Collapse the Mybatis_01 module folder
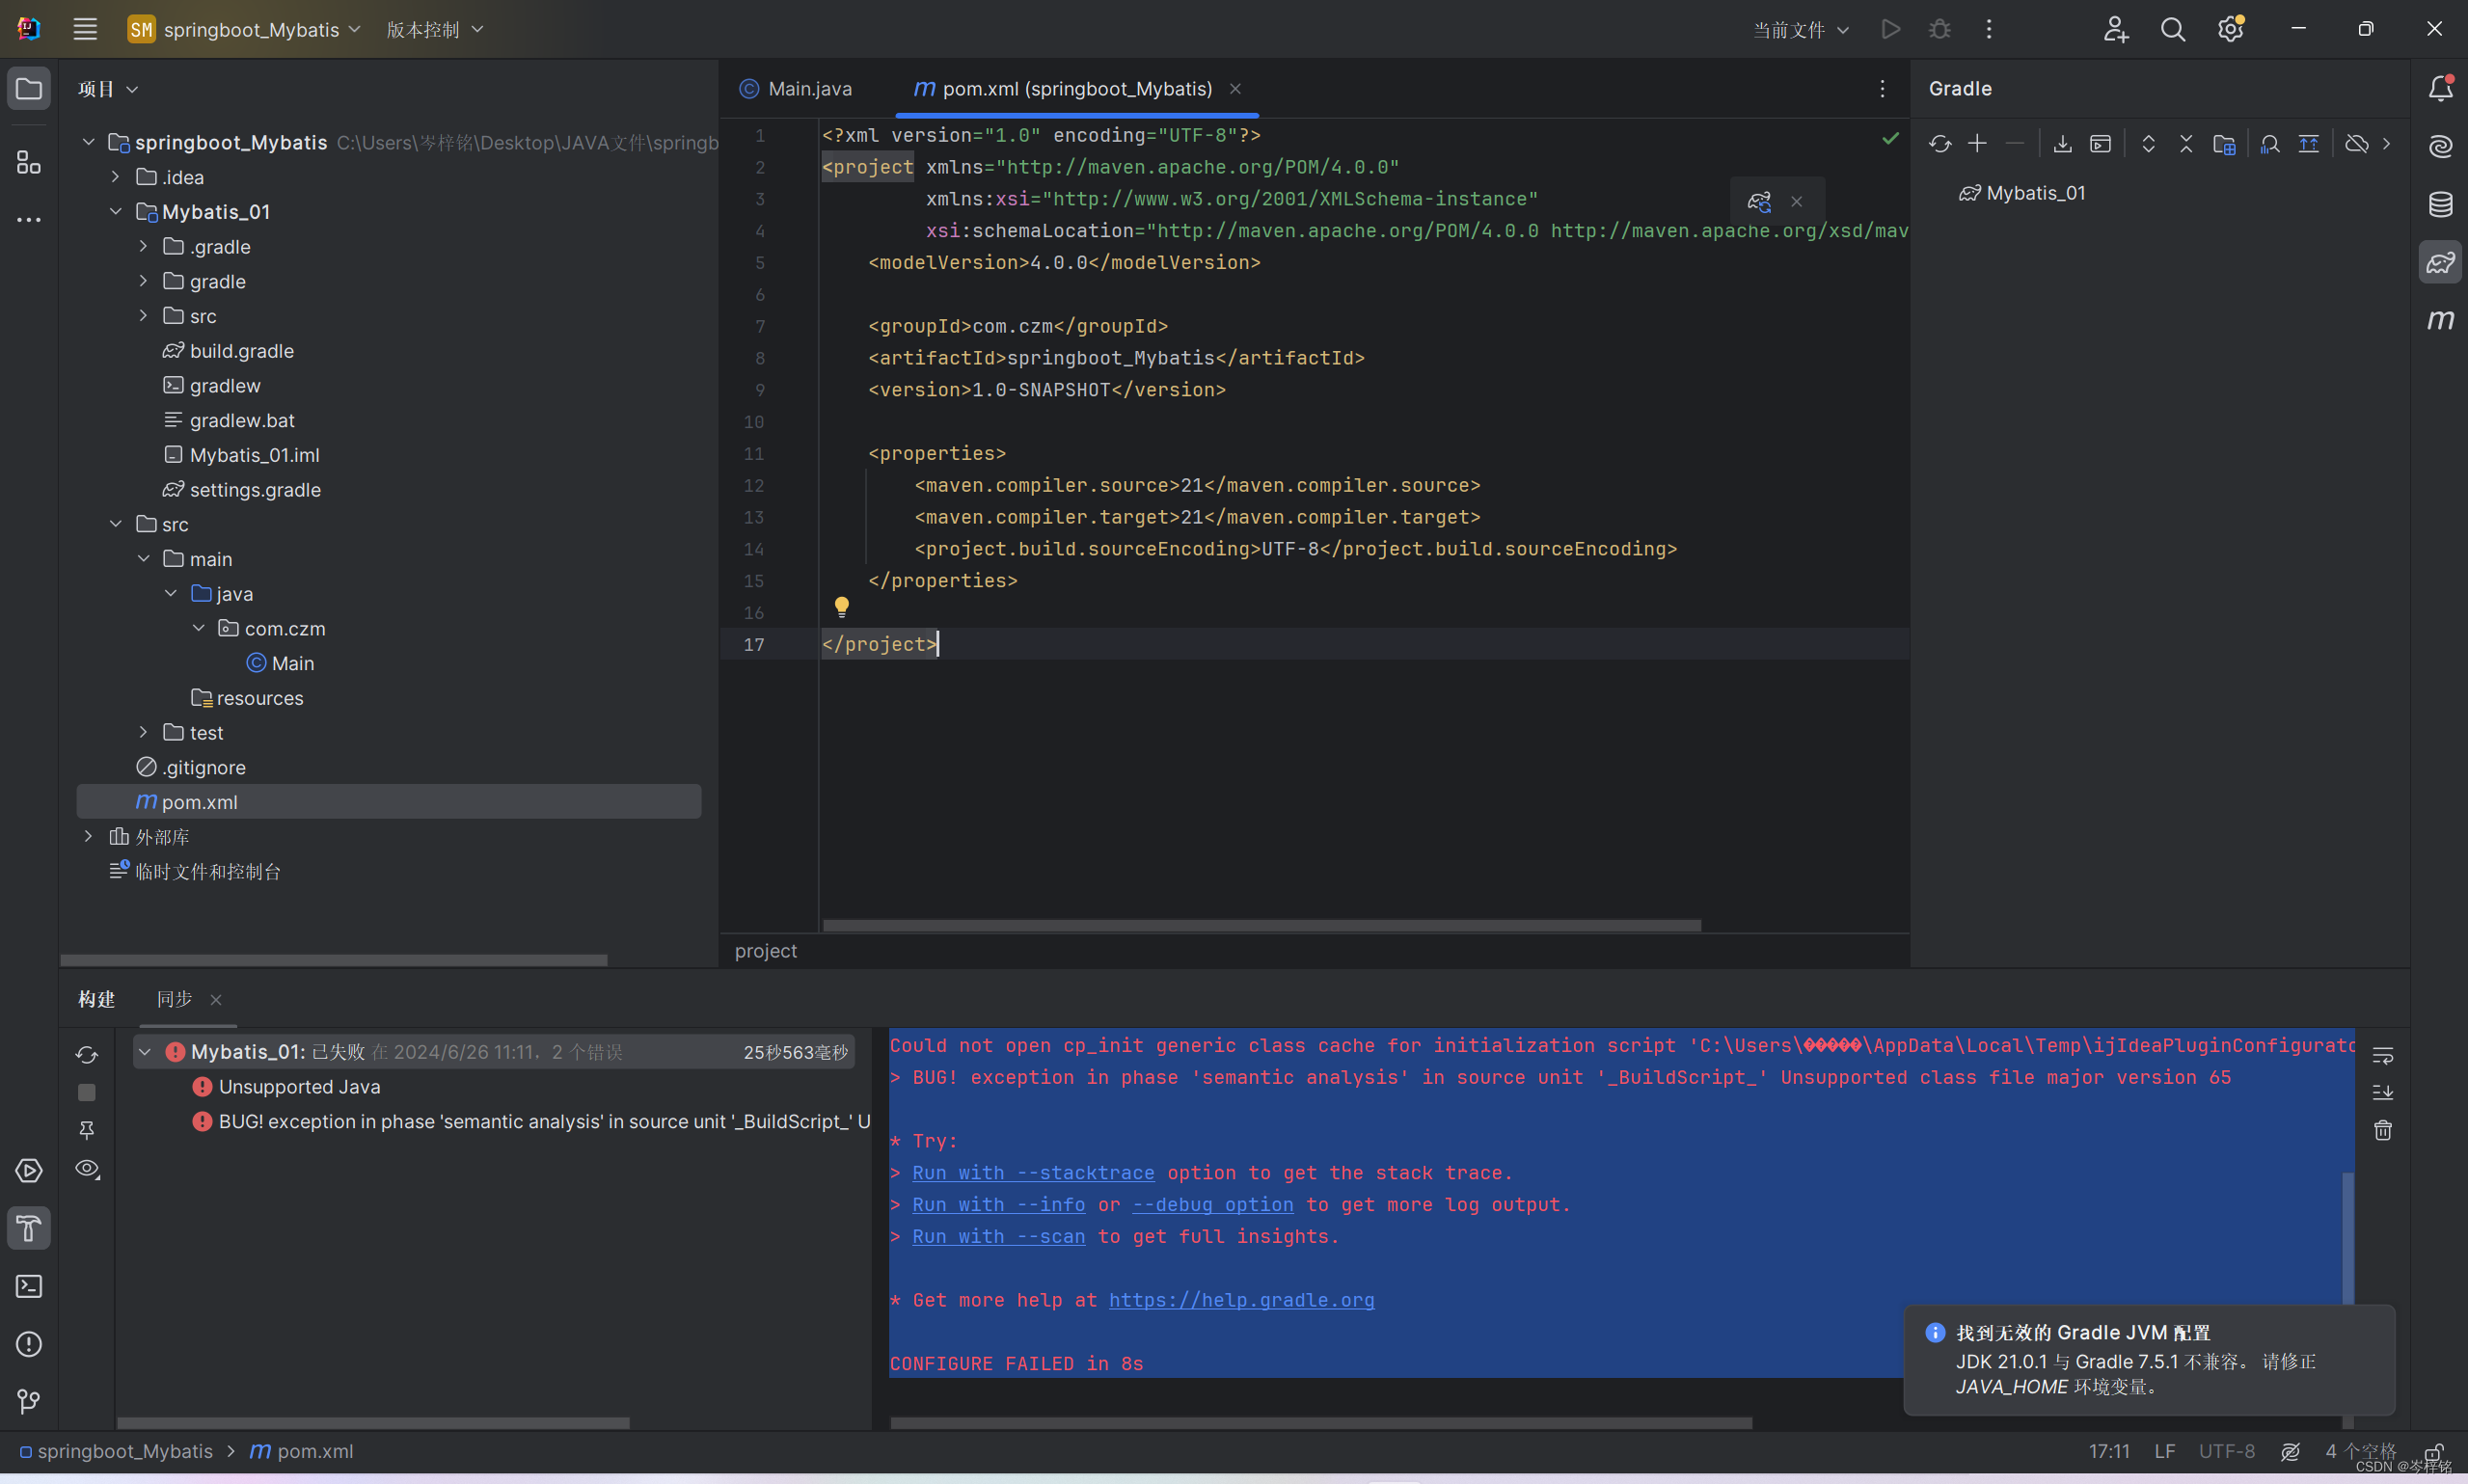The image size is (2468, 1484). click(116, 212)
